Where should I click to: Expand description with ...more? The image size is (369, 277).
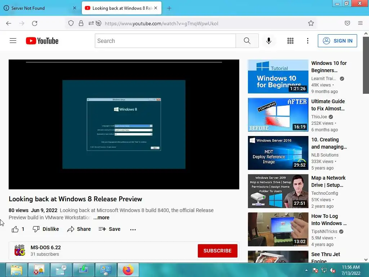tap(101, 217)
